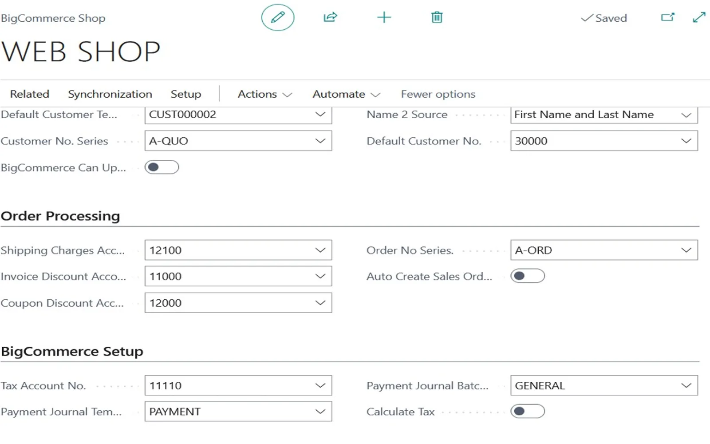
Task: Click the pencil edit icon
Action: [x=278, y=18]
